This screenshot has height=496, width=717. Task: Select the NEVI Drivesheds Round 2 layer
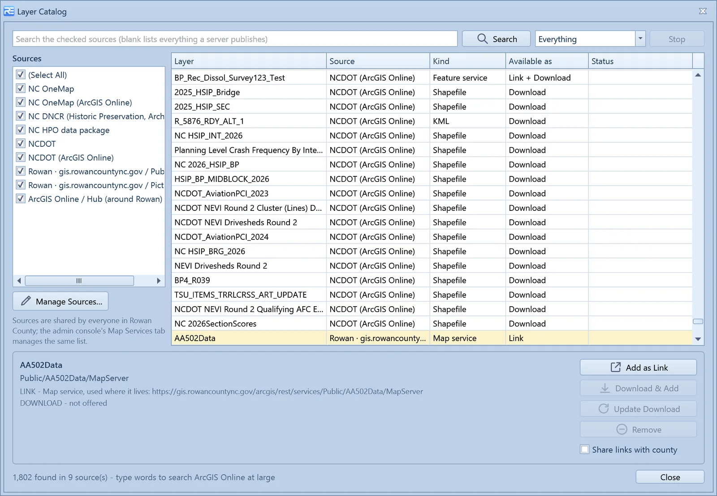click(x=432, y=266)
